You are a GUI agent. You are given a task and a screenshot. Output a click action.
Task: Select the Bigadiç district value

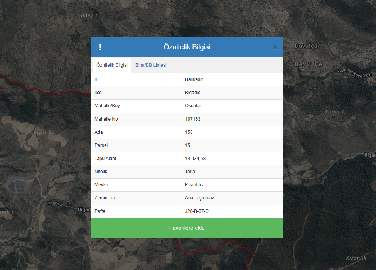pos(192,93)
